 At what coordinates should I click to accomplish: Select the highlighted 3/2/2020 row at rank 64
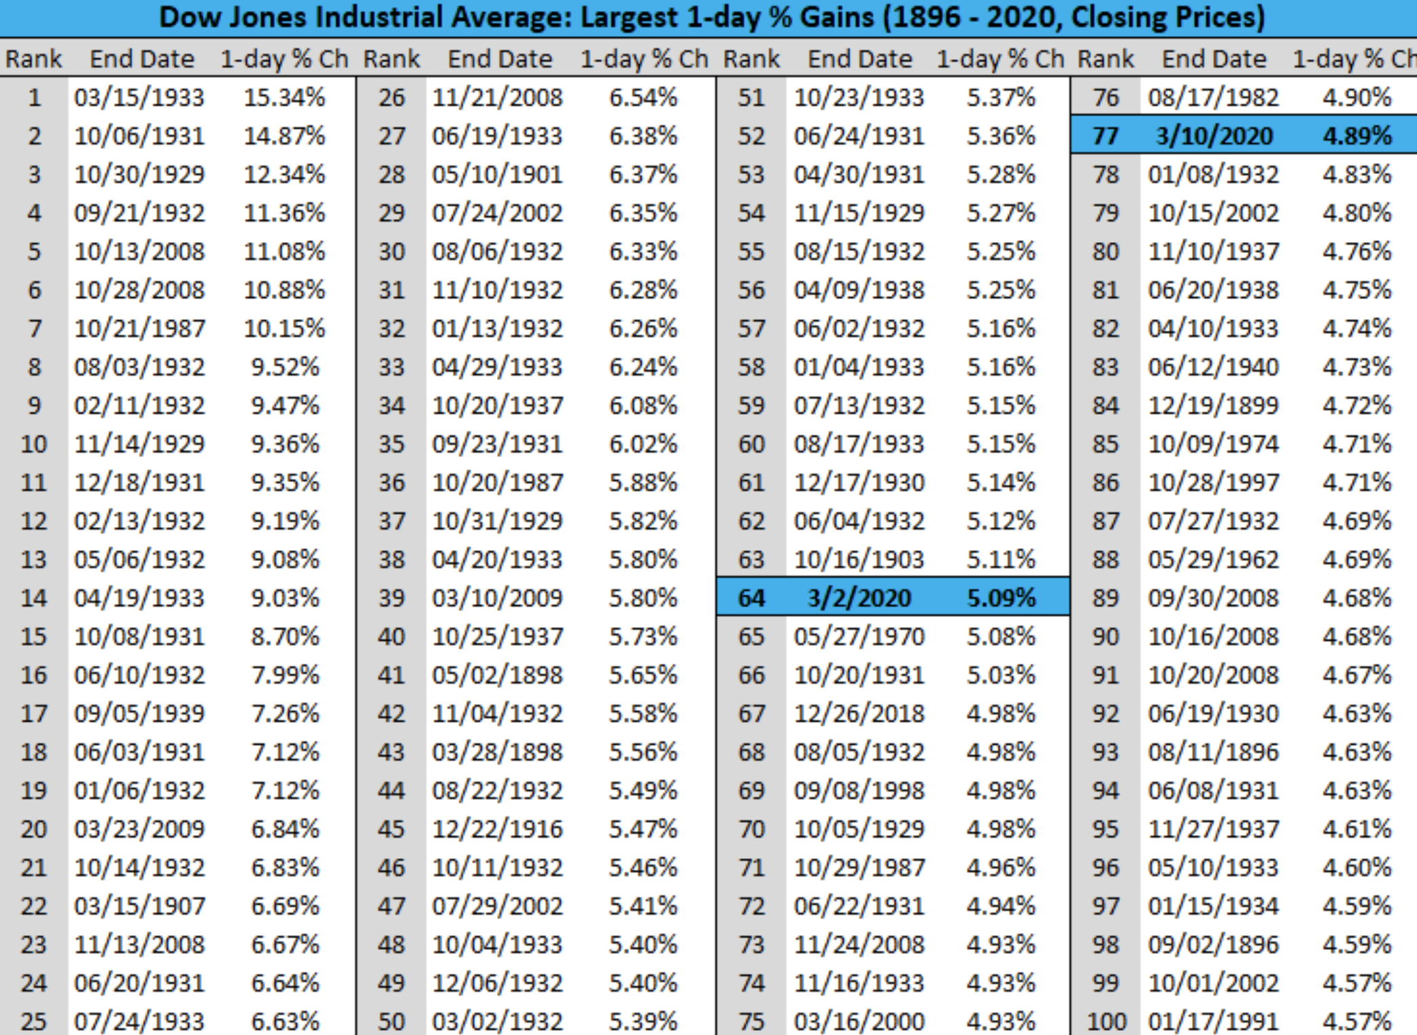[x=893, y=597]
